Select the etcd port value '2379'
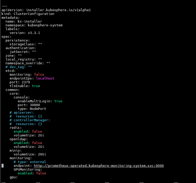 [x=26, y=82]
